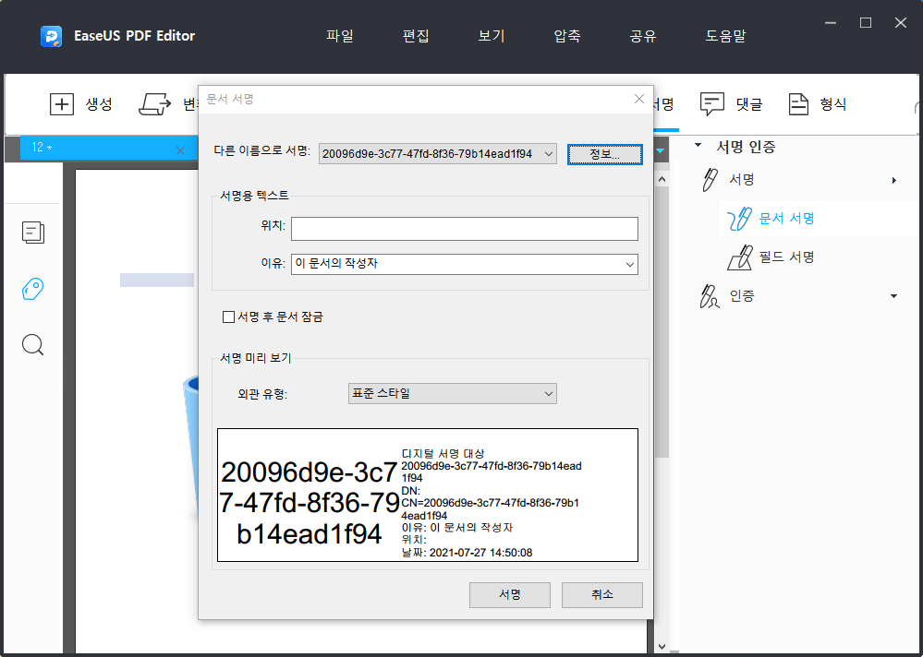Select the 변환 (Convert) toolbar icon
This screenshot has height=657, width=923.
click(154, 104)
